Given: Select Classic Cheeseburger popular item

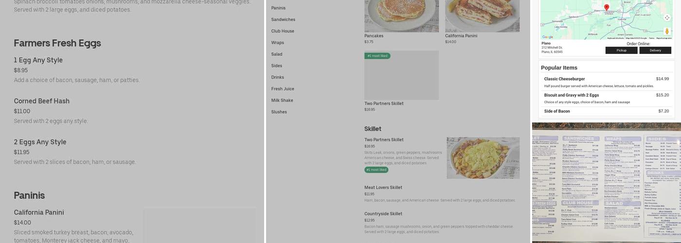Looking at the screenshot, I should 564,79.
